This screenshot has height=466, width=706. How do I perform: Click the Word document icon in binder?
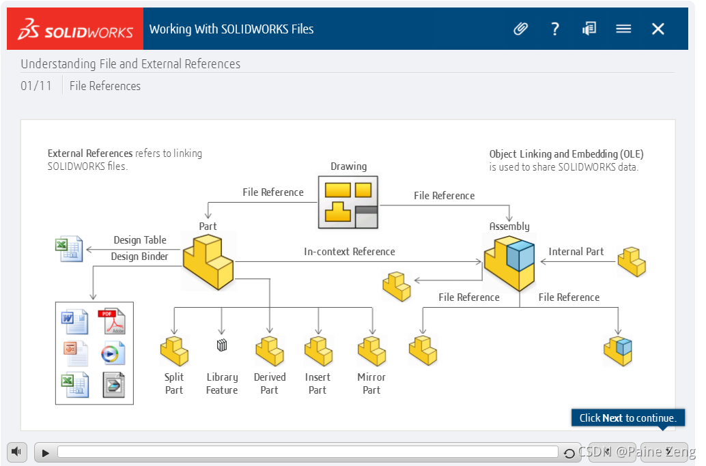pyautogui.click(x=74, y=321)
